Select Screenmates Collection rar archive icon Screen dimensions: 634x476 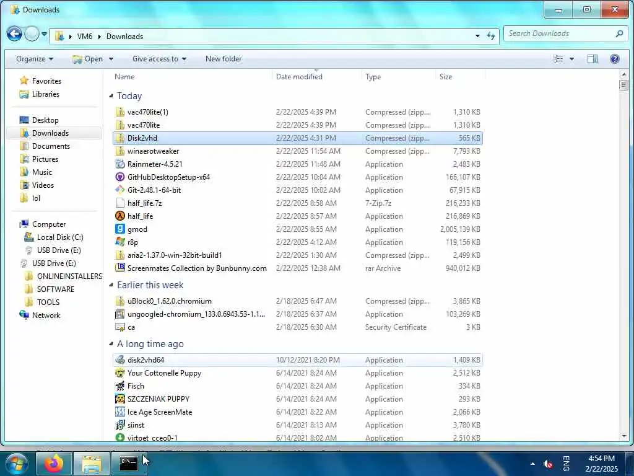tap(119, 268)
